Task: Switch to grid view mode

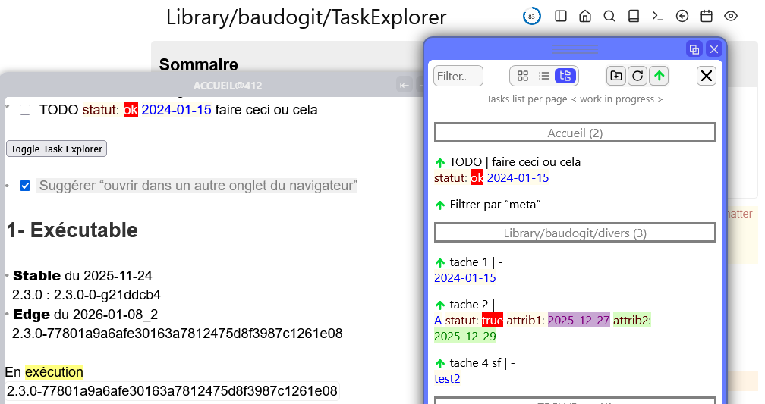Action: pos(522,76)
